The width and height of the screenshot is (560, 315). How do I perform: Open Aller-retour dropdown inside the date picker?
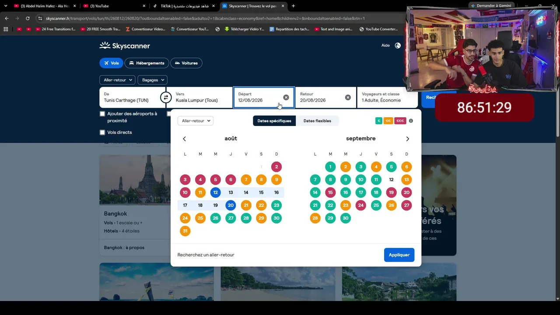click(196, 121)
